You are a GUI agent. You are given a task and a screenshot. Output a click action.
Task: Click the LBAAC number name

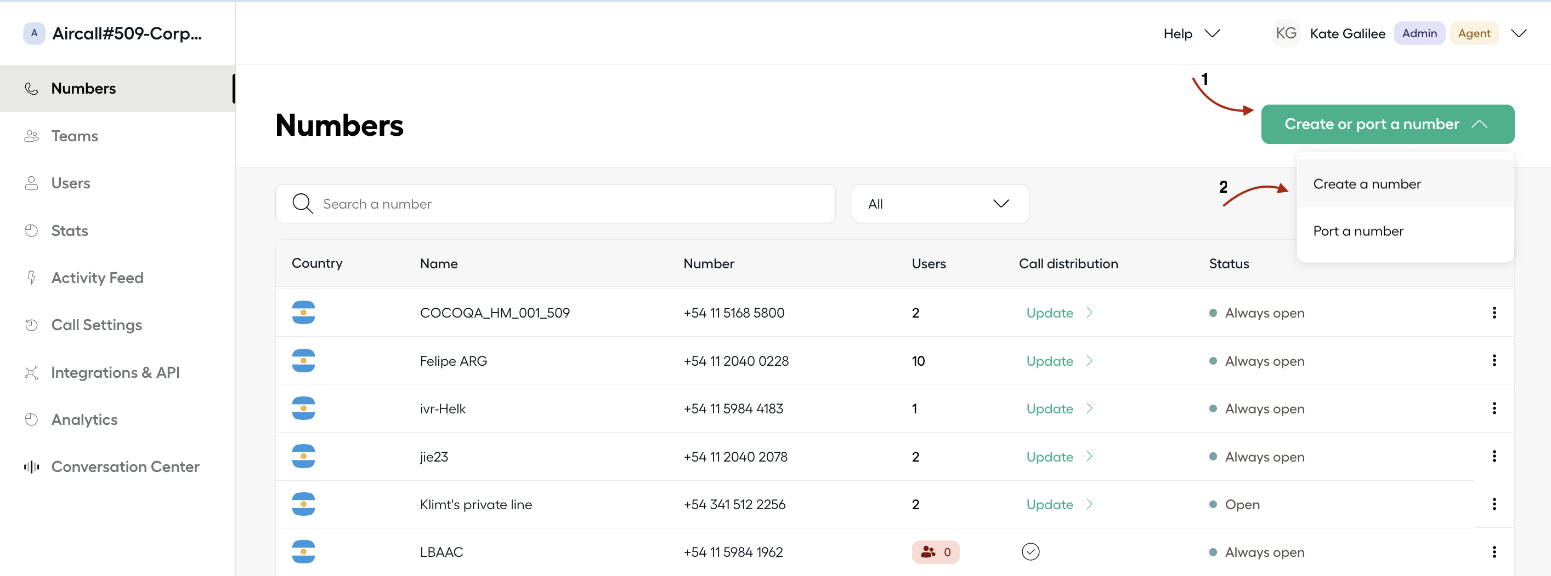(441, 552)
